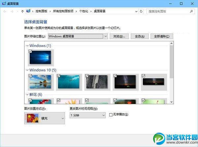Image resolution: width=198 pixels, height=147 pixels.
Task: Click the 桌面背景 window title icon
Action: [x=4, y=3]
